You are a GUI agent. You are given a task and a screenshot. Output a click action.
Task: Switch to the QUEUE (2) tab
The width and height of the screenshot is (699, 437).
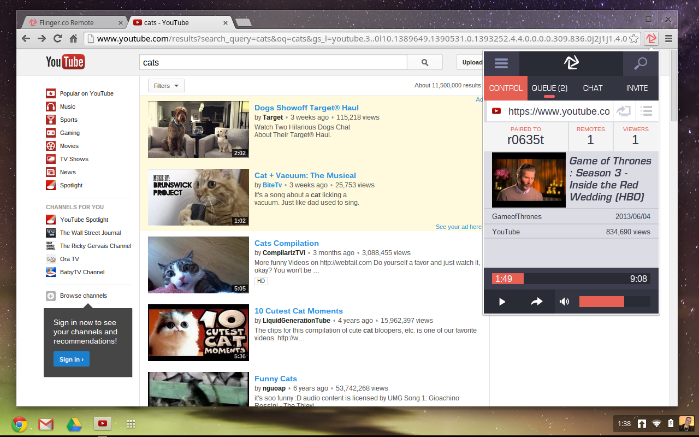pyautogui.click(x=549, y=88)
